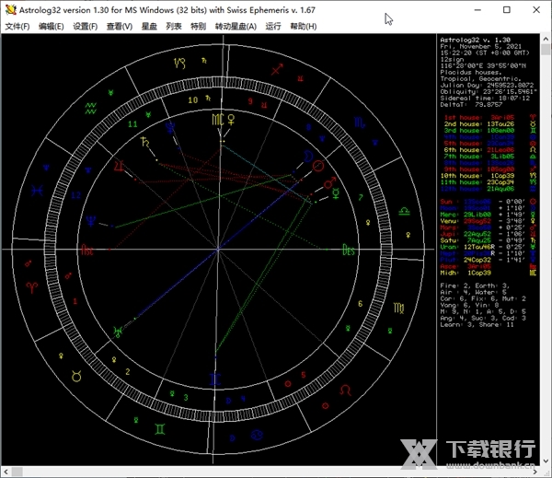The height and width of the screenshot is (478, 552).
Task: Click the yellow Venus symbol beside MC
Action: pos(231,120)
